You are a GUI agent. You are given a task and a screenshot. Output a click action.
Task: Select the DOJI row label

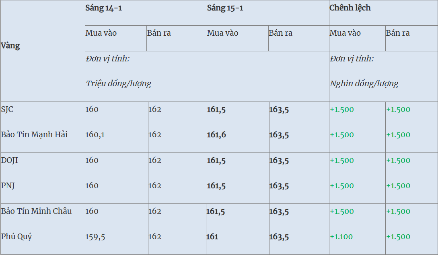10,160
